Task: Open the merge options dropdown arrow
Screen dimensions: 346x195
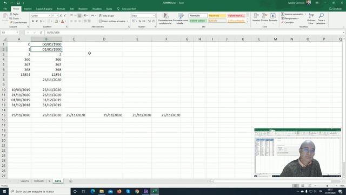Action: tap(128, 21)
